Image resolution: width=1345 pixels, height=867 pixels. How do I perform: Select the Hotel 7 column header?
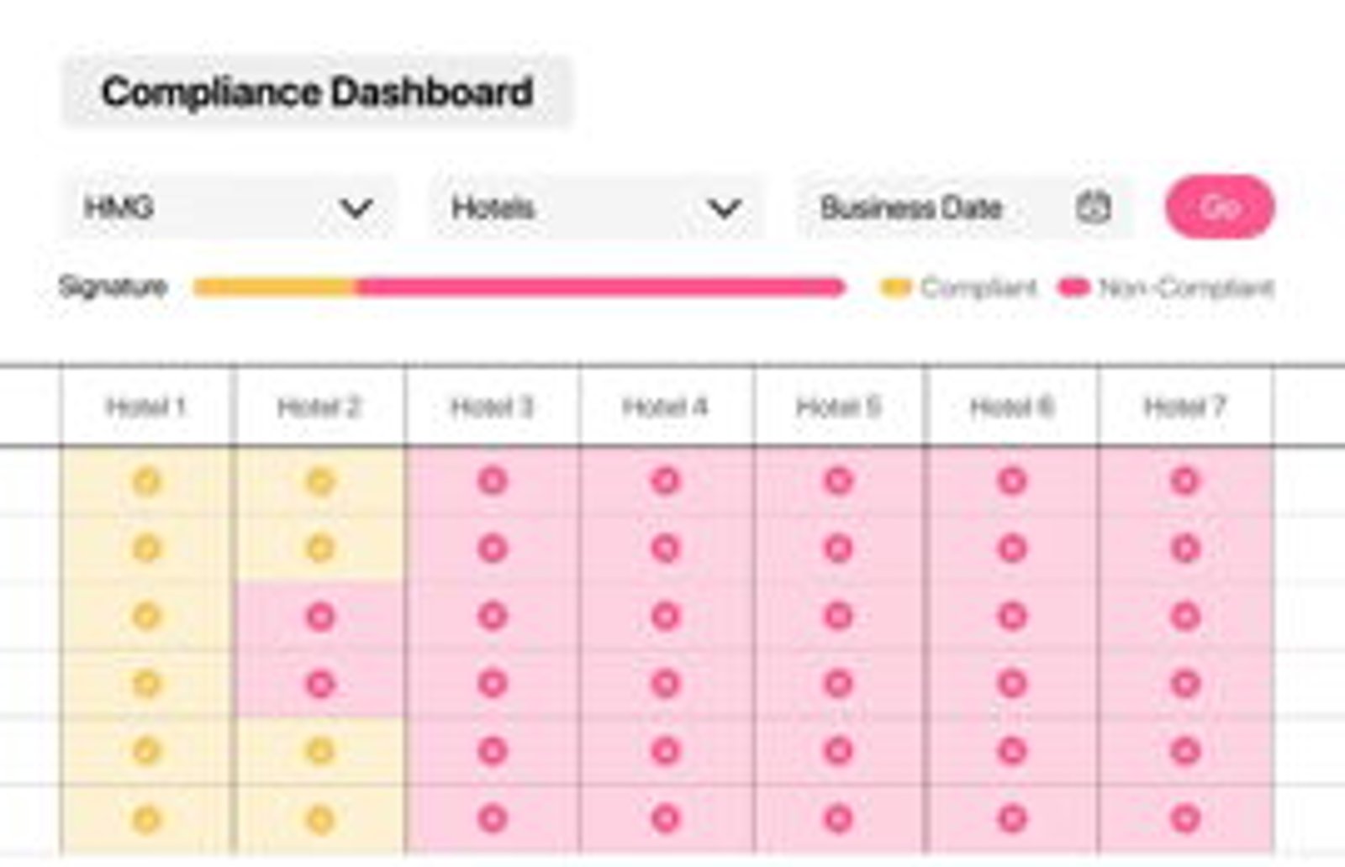[x=1185, y=407]
